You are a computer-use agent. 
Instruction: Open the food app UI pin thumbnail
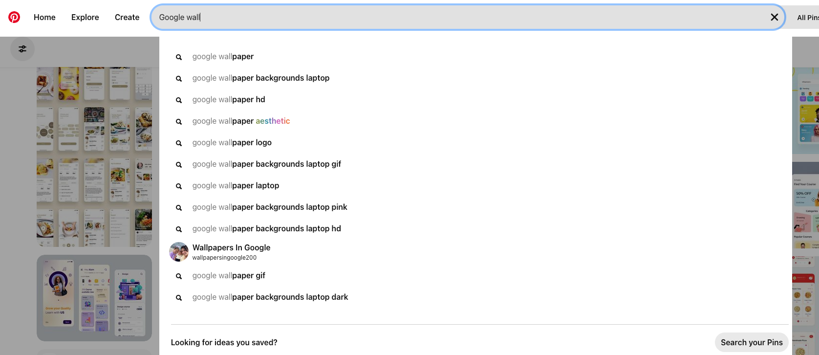94,157
